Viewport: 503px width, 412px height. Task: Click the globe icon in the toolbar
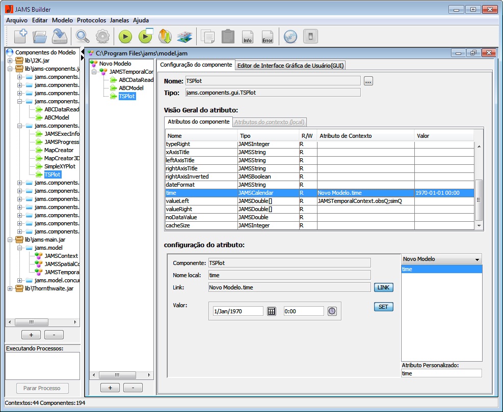pos(290,36)
